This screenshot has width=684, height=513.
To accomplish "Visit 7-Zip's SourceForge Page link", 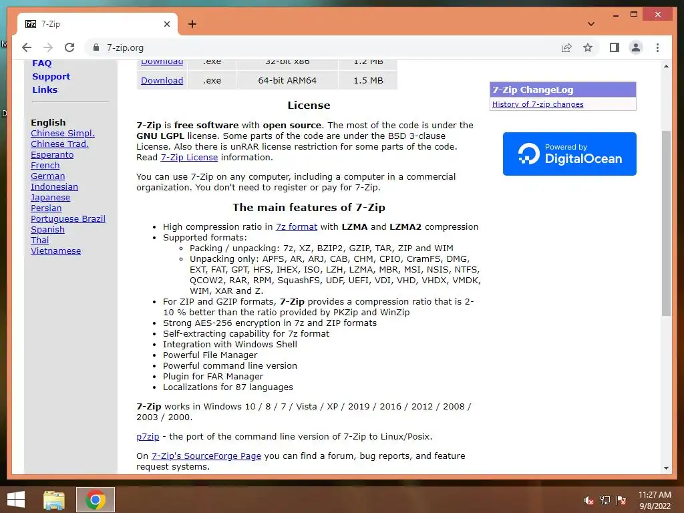I will tap(206, 456).
